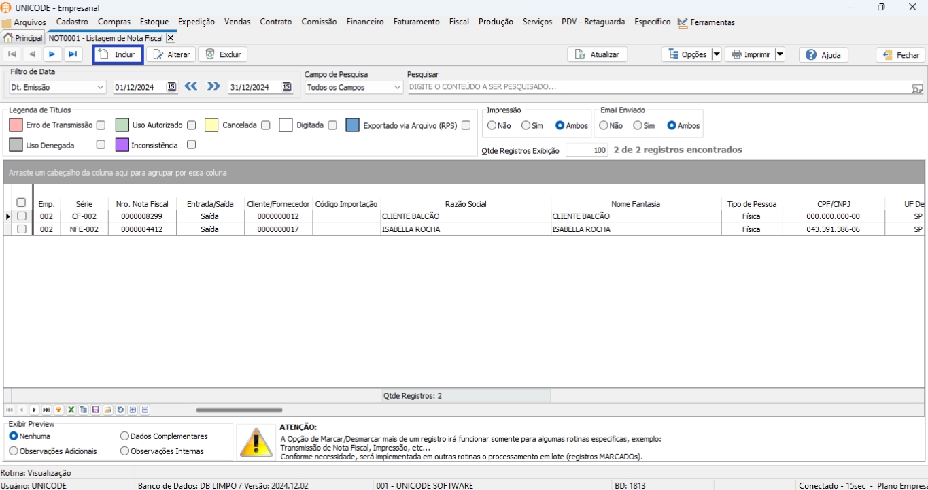The height and width of the screenshot is (490, 928).
Task: Advance date range with double right chevron
Action: [x=213, y=86]
